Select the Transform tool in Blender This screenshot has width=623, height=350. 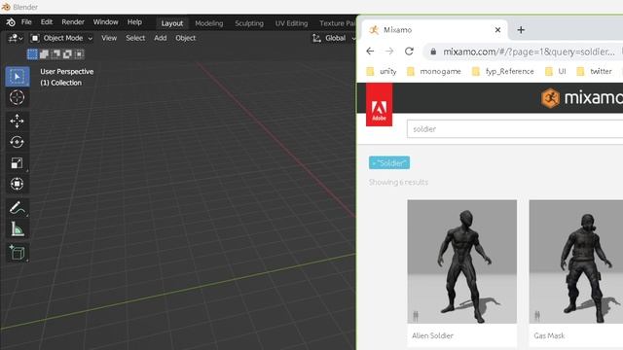pos(18,184)
